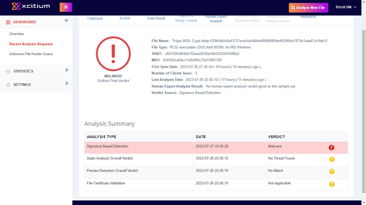This screenshot has height=205, width=366.
Task: Toggle the hamburger menu button
Action: click(66, 7)
